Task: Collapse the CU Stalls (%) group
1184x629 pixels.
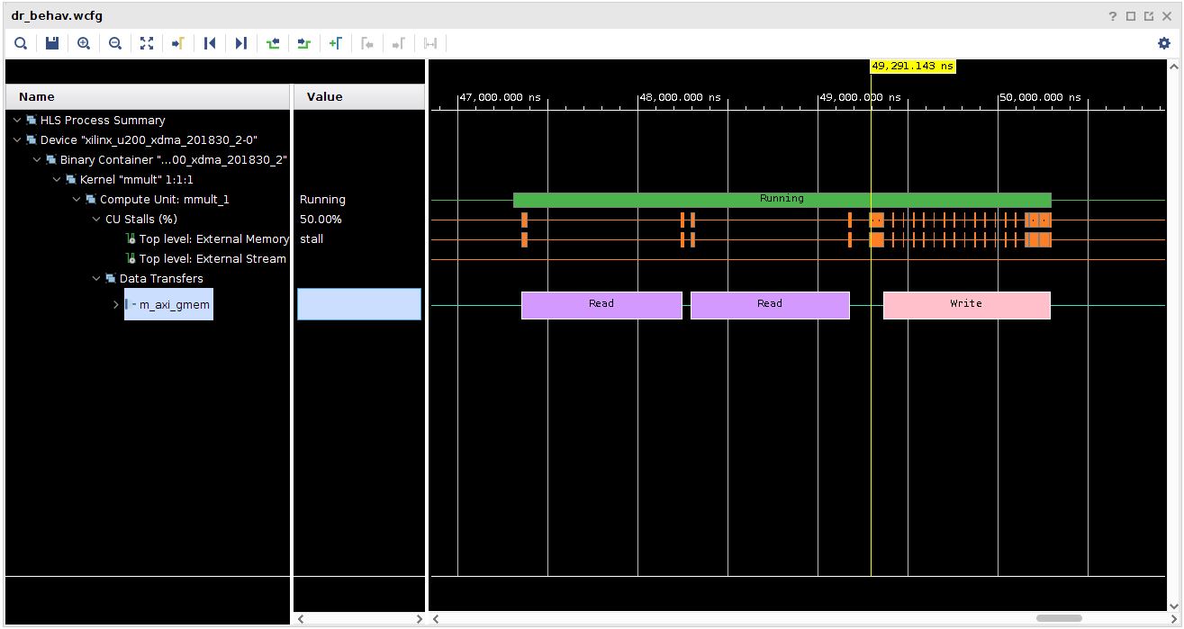Action: 97,220
